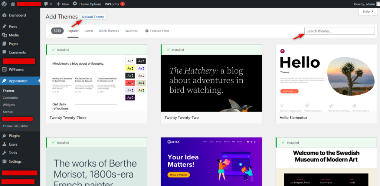Open the comments bubble icon in admin bar

pos(46,4)
